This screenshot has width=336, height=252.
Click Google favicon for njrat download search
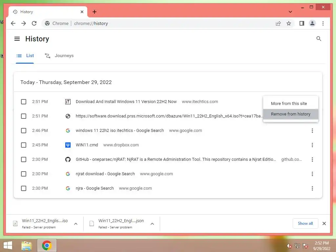(68, 174)
